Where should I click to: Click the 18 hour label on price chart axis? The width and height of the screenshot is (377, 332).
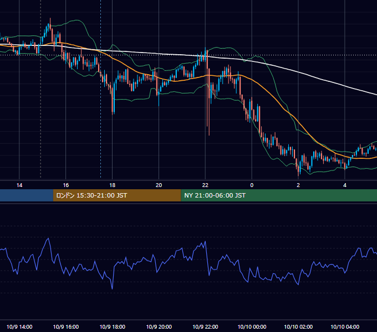point(113,185)
